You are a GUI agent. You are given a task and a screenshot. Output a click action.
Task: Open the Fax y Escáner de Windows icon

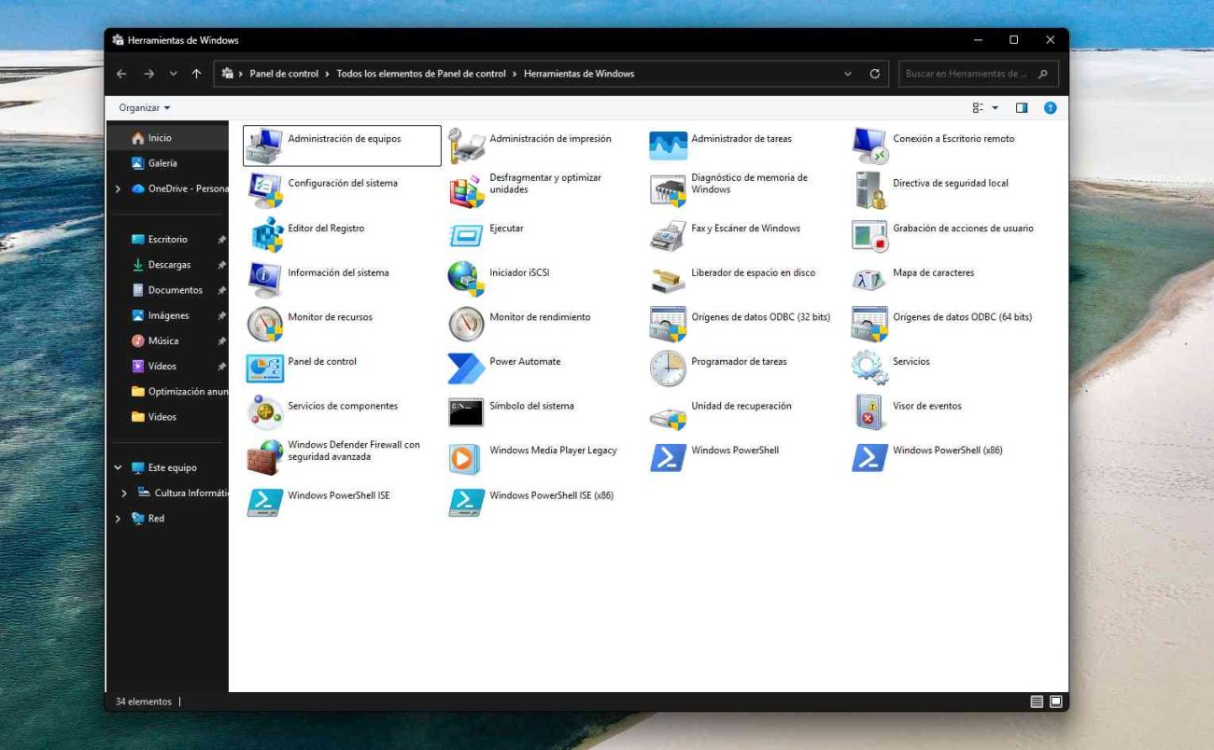669,235
